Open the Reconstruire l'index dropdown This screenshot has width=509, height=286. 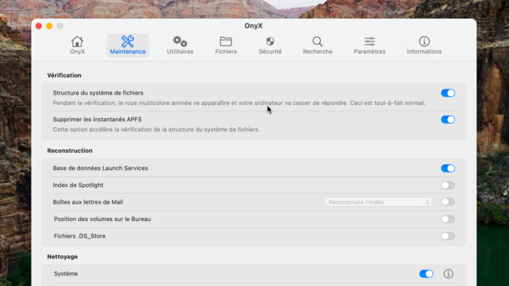click(378, 202)
